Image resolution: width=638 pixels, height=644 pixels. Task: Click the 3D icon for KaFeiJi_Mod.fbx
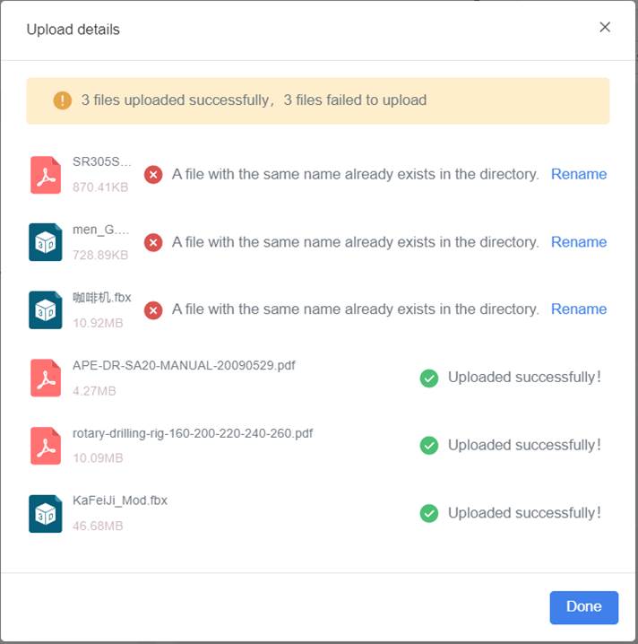[x=45, y=513]
